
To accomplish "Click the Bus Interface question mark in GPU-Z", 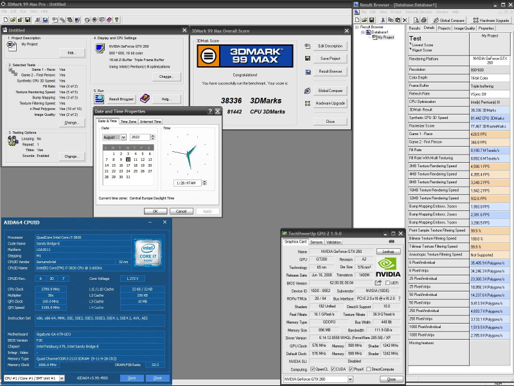I will 399,299.
